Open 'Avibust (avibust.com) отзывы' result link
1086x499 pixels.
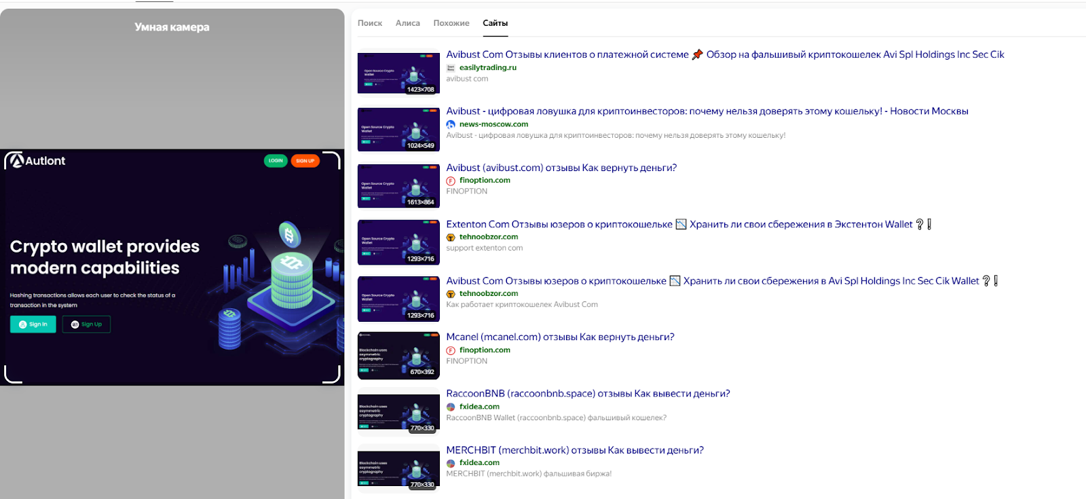pyautogui.click(x=561, y=168)
